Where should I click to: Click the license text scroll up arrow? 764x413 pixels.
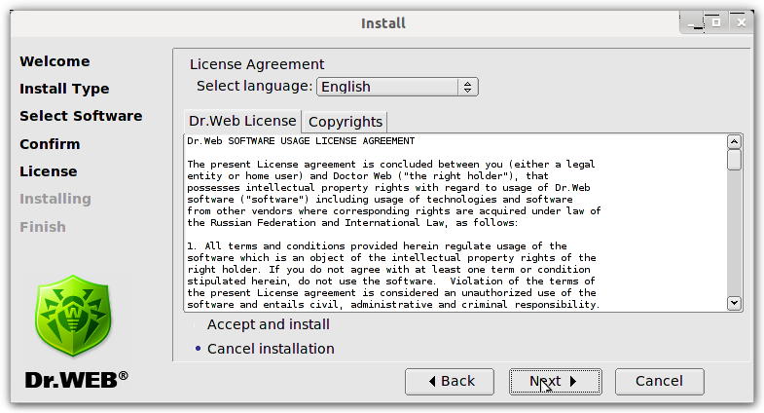coord(734,142)
